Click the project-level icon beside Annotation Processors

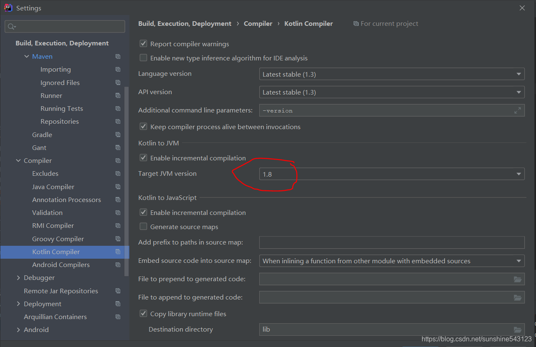pyautogui.click(x=118, y=200)
